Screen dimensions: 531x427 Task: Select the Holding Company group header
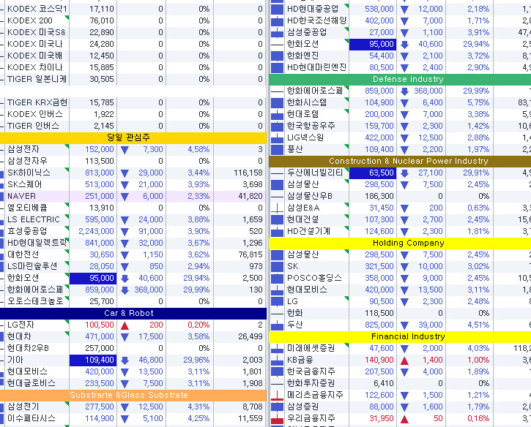[x=400, y=243]
